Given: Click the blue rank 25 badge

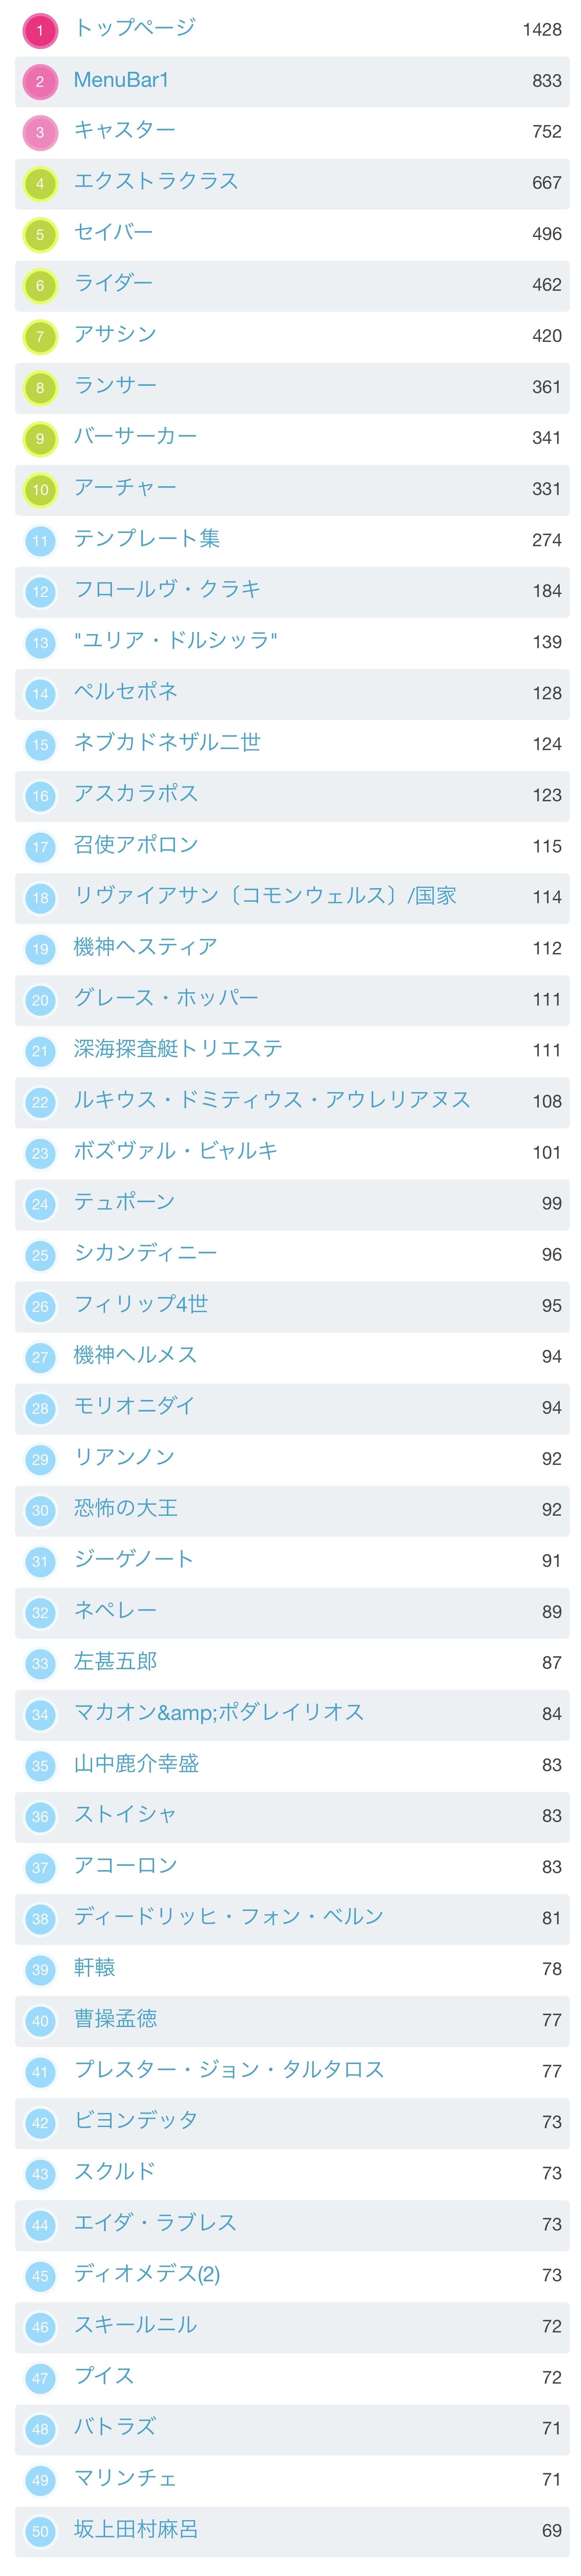Looking at the screenshot, I should (40, 1255).
